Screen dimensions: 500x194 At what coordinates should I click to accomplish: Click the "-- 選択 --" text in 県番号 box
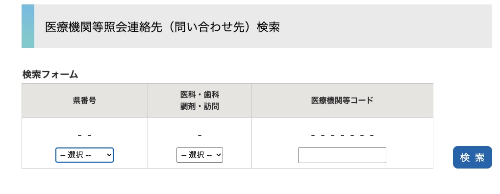pos(75,155)
